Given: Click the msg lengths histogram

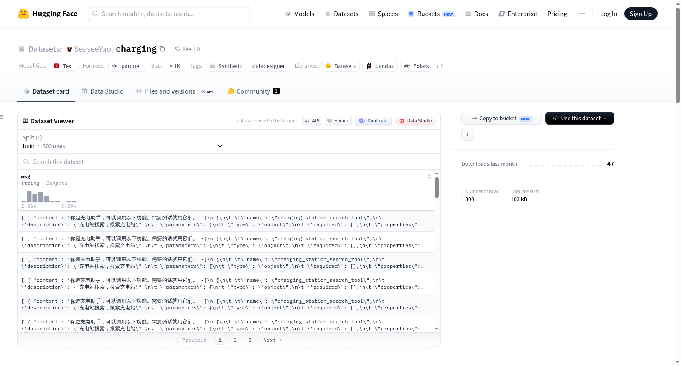Looking at the screenshot, I should (x=49, y=196).
